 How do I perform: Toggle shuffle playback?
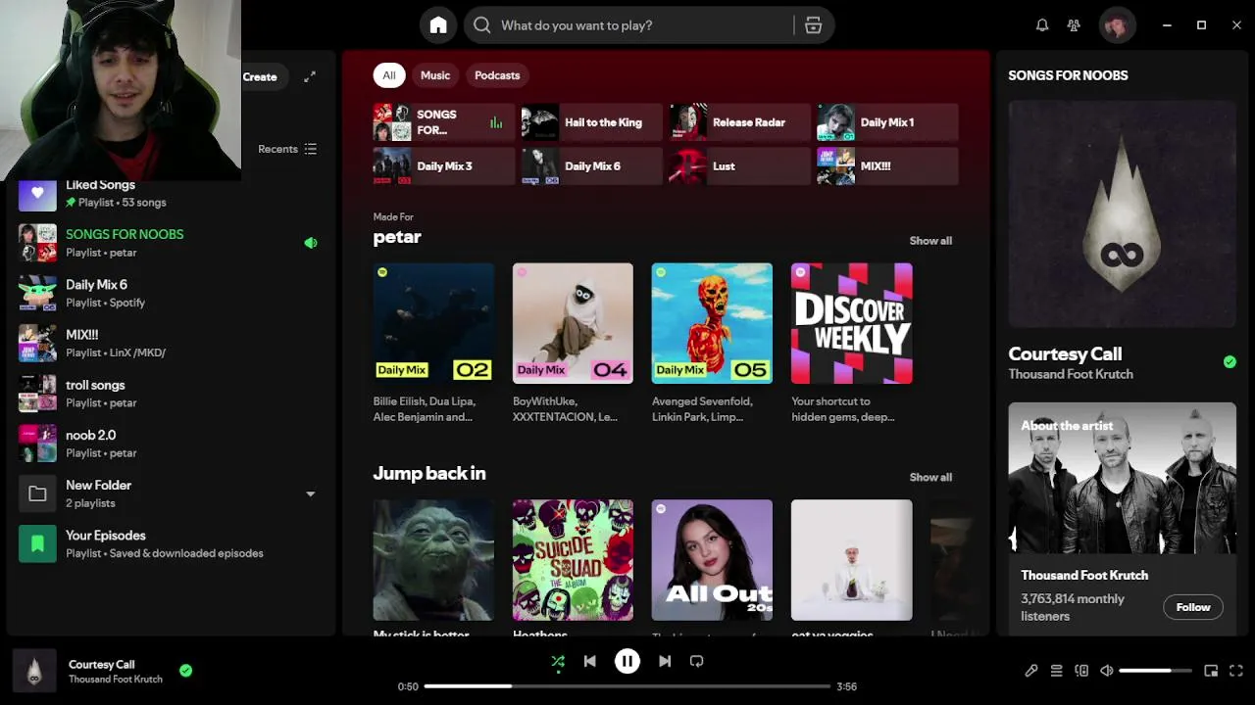[558, 661]
